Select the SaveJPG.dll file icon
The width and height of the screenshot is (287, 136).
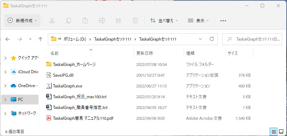[x=49, y=75]
